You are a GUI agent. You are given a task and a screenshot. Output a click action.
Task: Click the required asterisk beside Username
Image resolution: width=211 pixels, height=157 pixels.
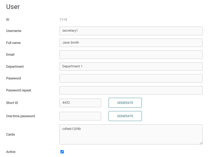(x=204, y=31)
